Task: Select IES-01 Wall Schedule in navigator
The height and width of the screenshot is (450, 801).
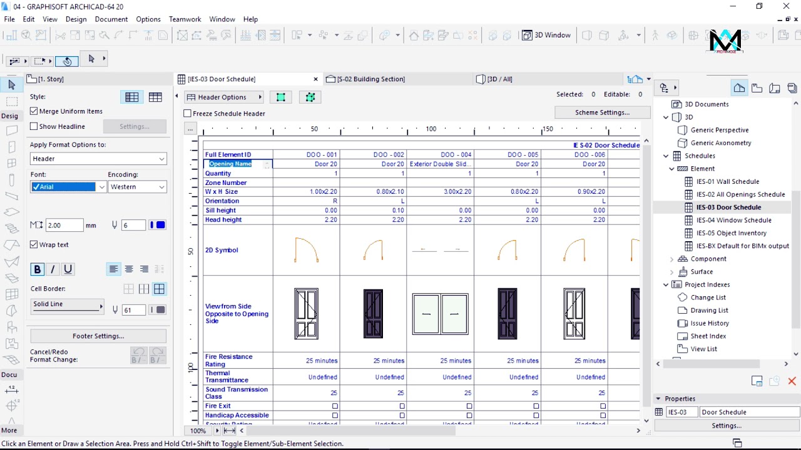Action: (727, 181)
